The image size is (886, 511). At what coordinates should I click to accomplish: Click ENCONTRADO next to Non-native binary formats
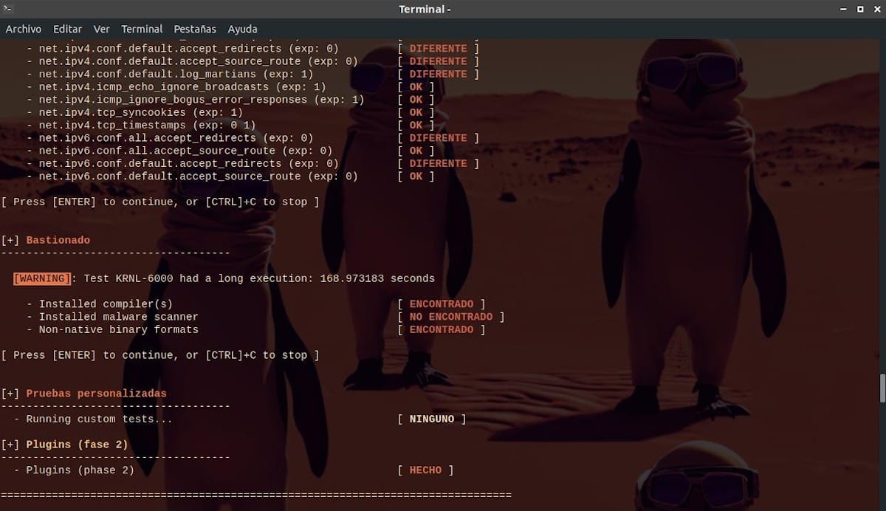(442, 329)
